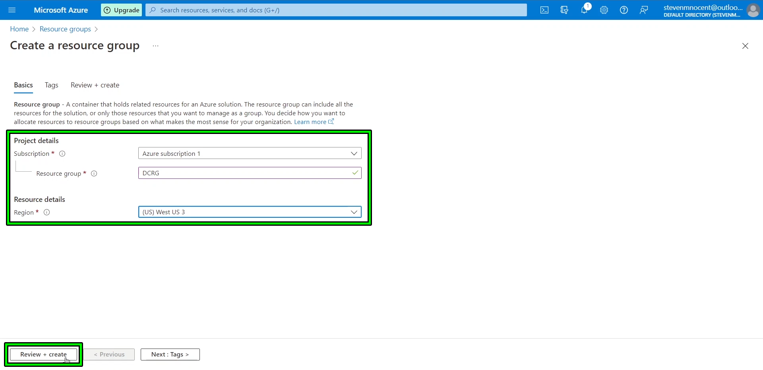The image size is (763, 370).
Task: Open the portal hamburger menu
Action: pos(12,10)
